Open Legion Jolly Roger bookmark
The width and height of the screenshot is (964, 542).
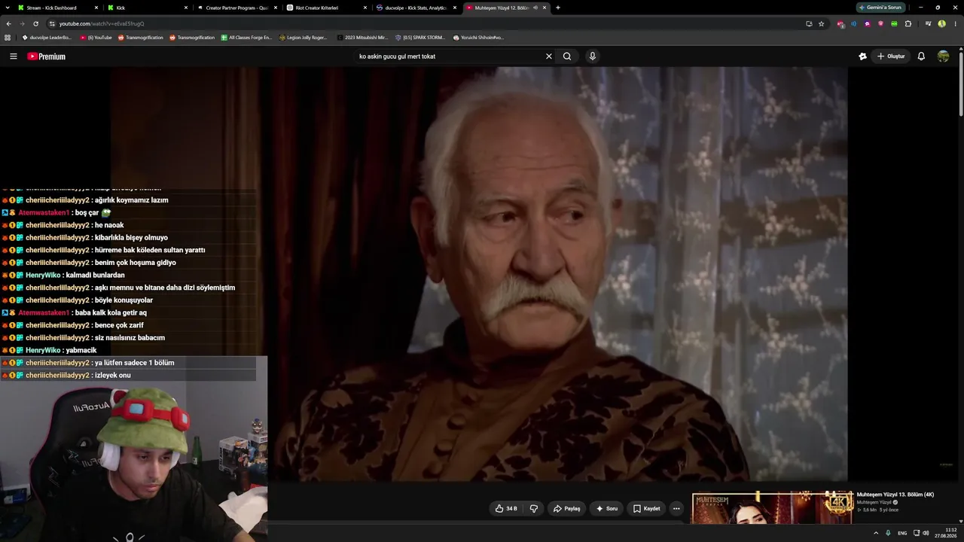pos(303,37)
